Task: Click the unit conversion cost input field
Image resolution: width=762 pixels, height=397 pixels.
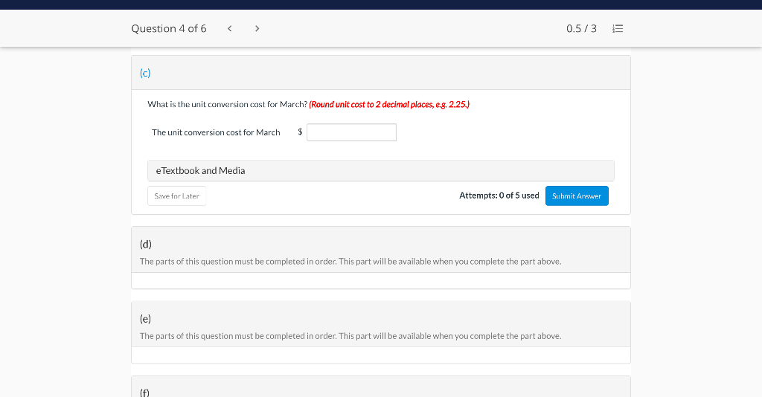Action: tap(351, 132)
